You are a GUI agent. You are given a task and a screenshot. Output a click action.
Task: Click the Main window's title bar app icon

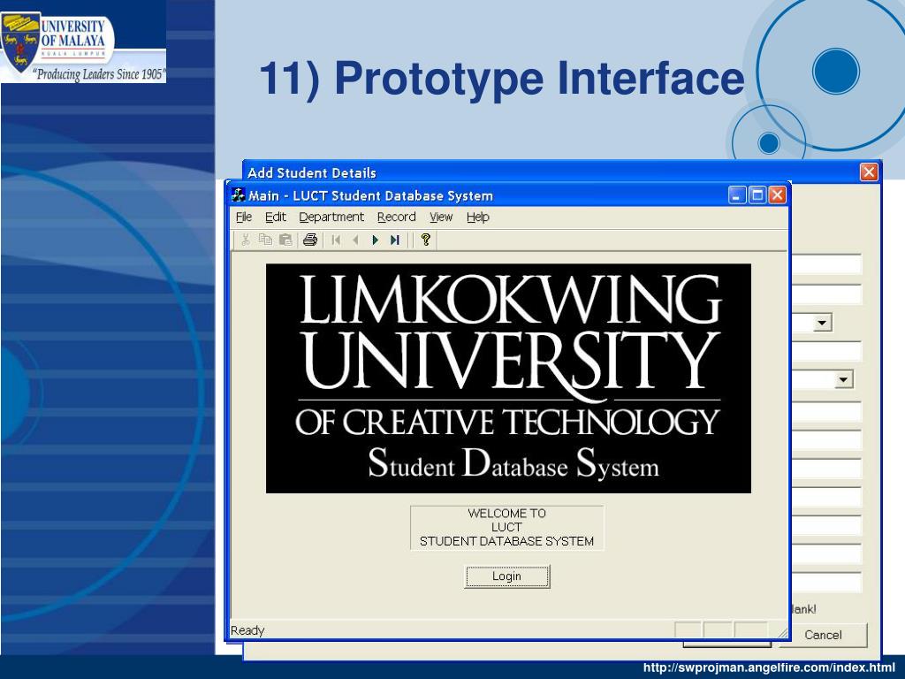[x=238, y=195]
